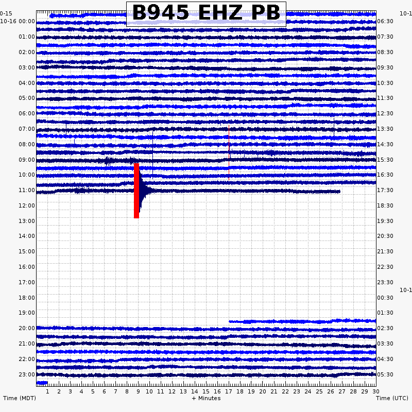The image size is (412, 412).
Task: Click the "01:00" MDT time label
Action: point(27,37)
